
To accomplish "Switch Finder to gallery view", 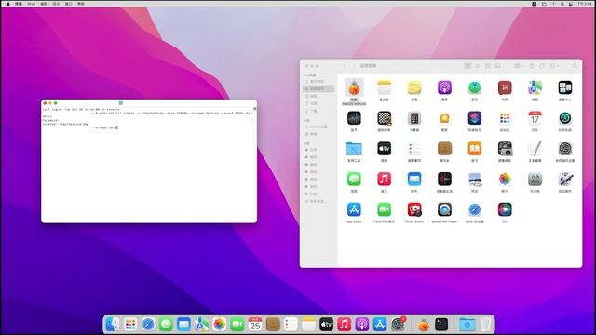I will point(497,66).
